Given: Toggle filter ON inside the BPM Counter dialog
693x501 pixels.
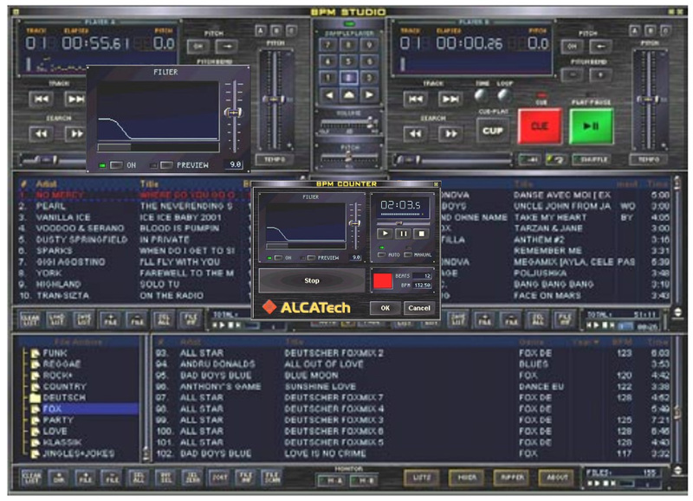Looking at the screenshot, I should pyautogui.click(x=278, y=257).
